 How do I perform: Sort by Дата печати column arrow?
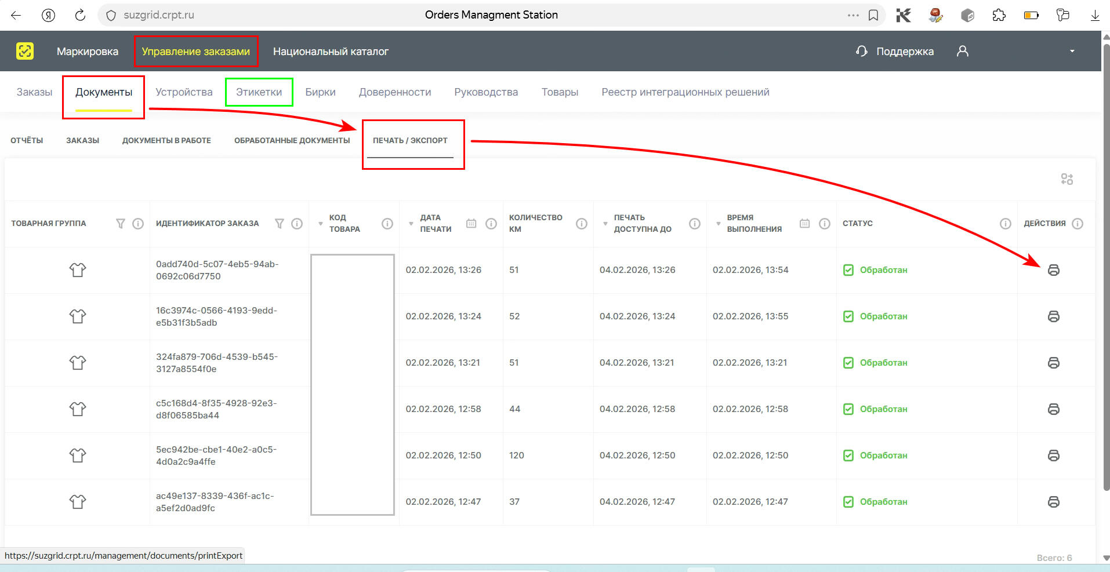tap(411, 224)
